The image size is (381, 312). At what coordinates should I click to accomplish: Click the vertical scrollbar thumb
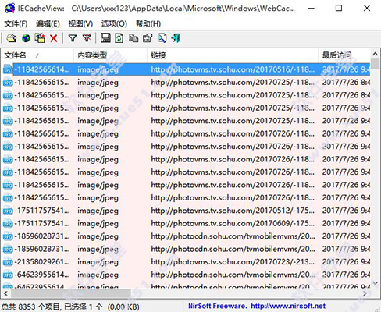pos(375,64)
